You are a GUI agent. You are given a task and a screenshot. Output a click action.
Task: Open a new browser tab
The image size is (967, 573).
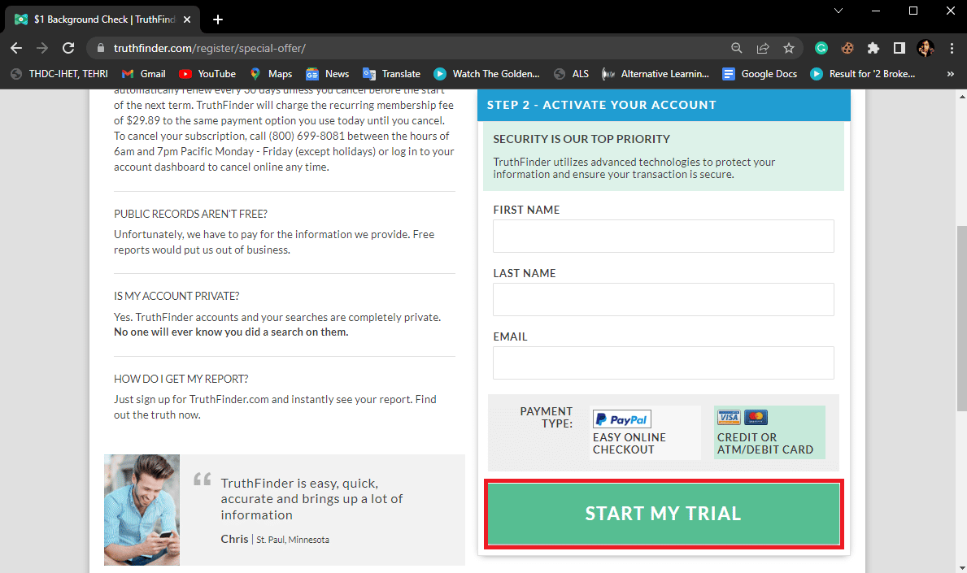point(218,20)
